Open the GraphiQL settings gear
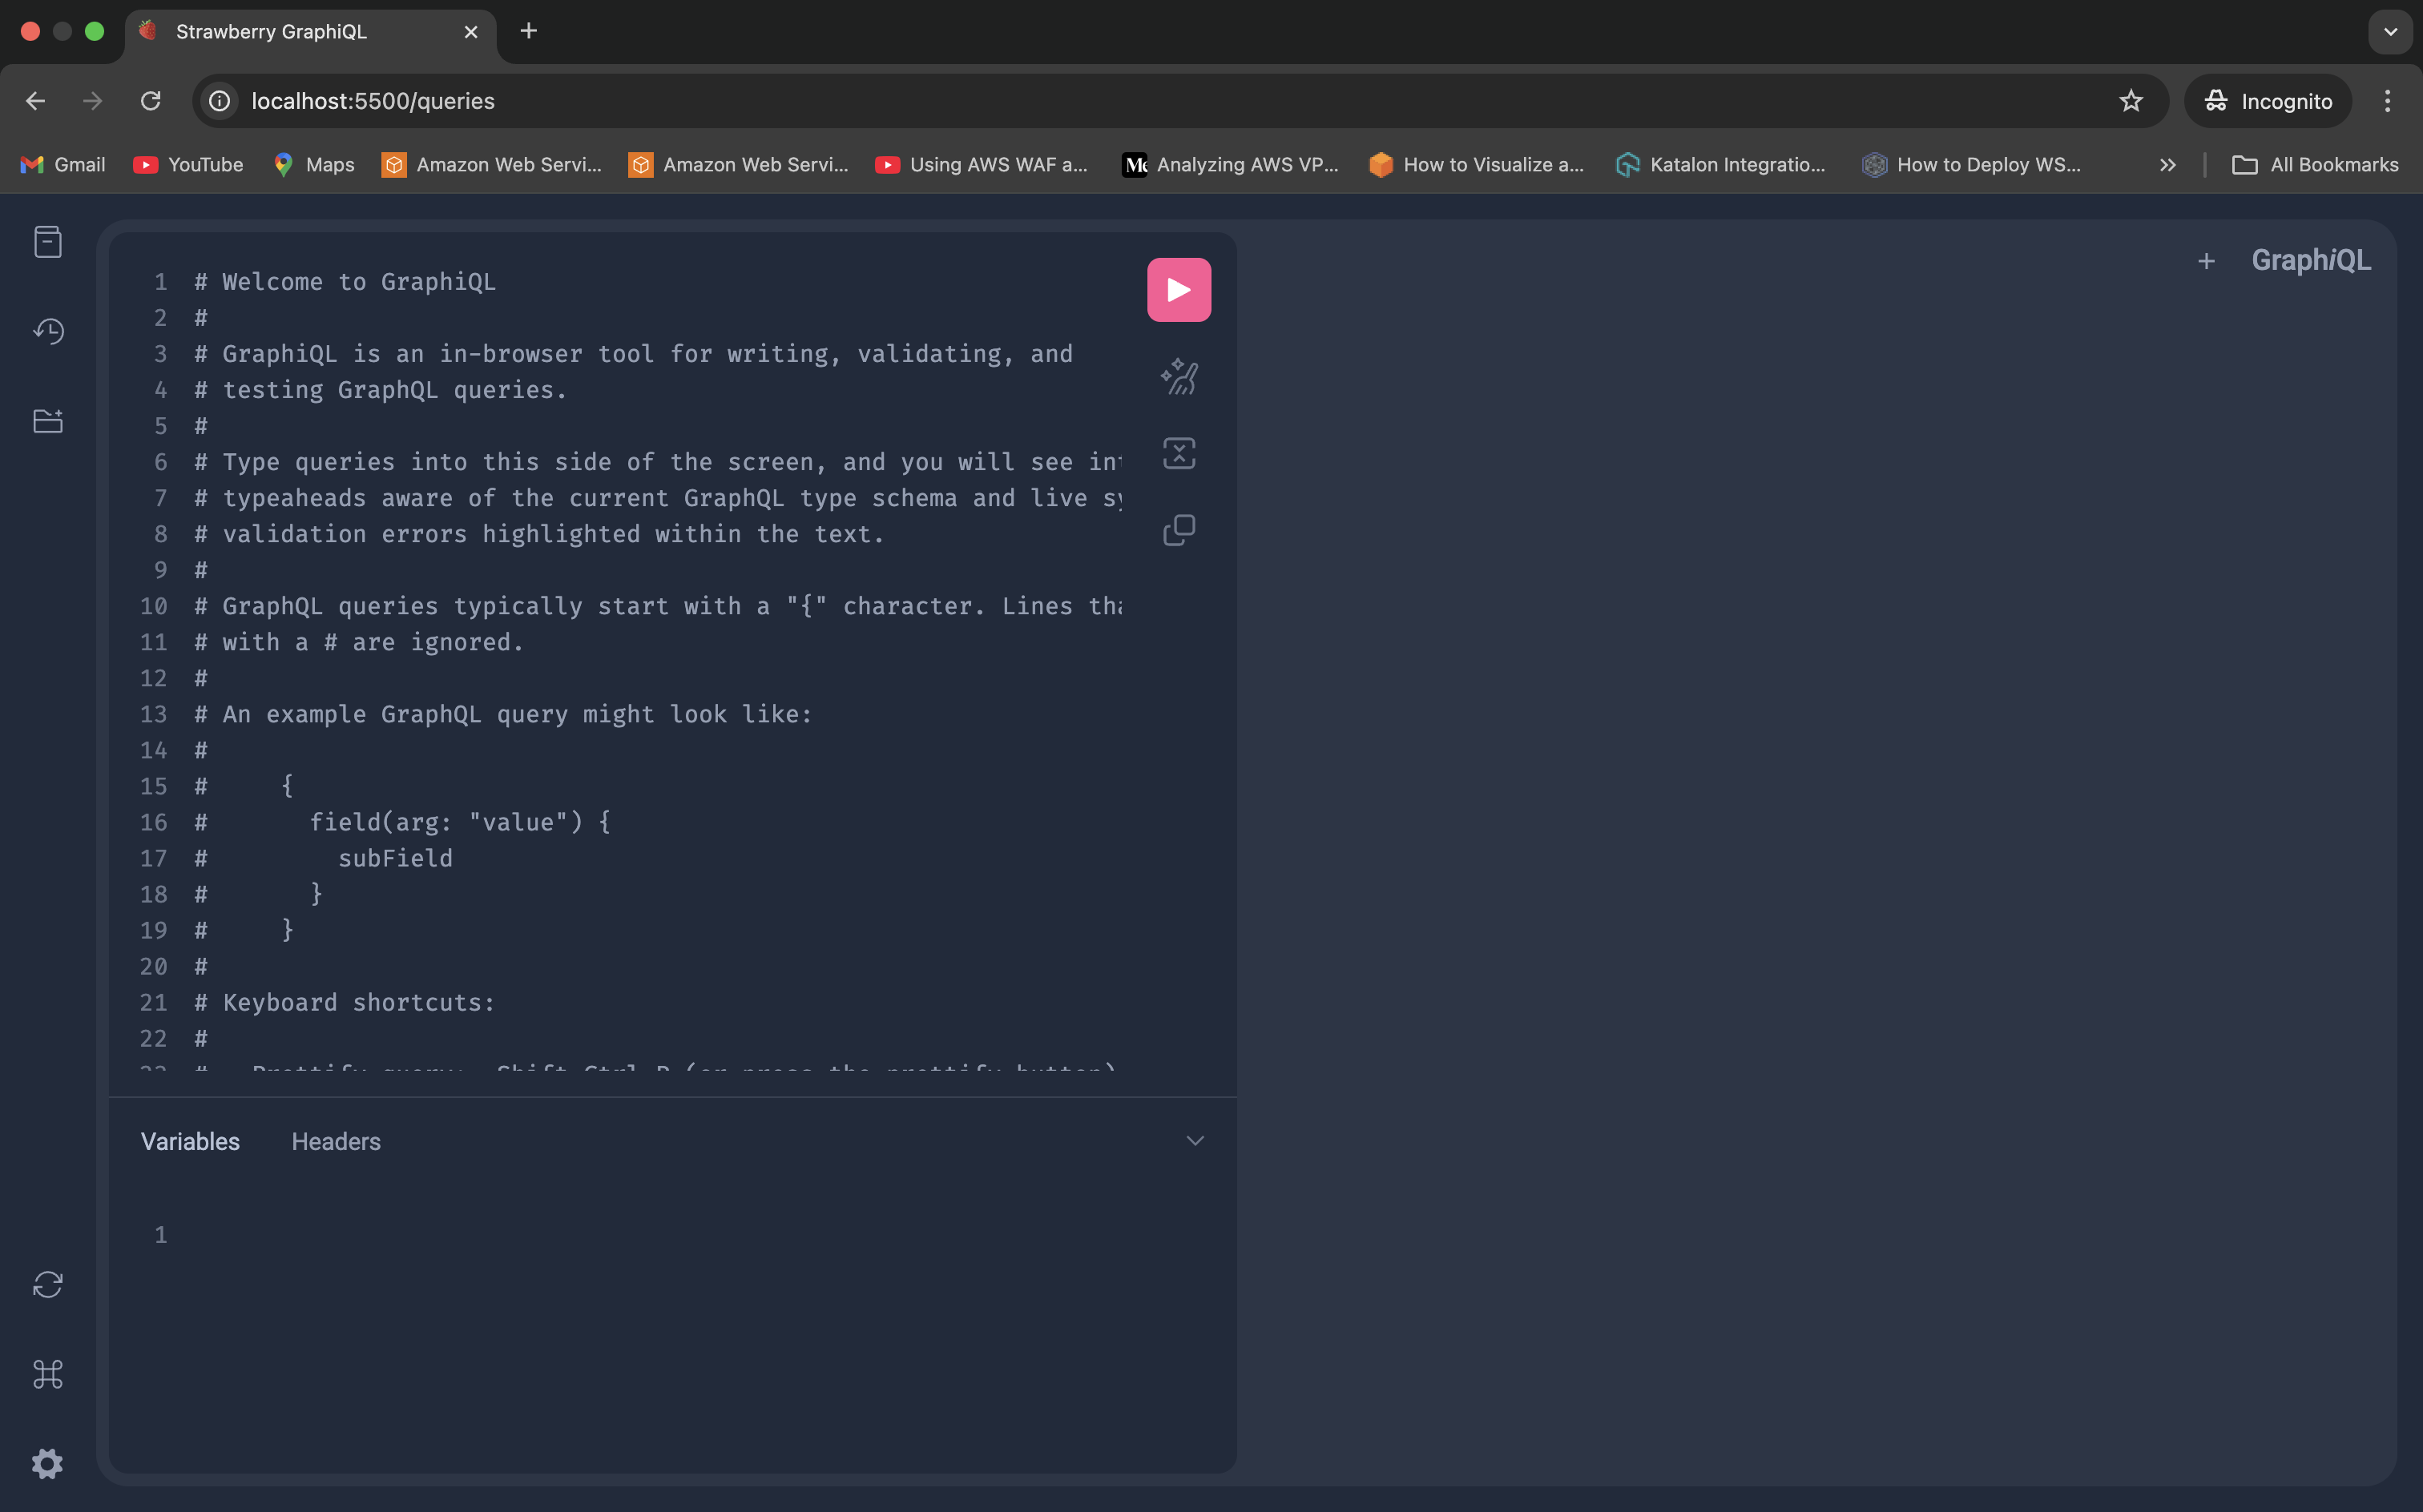The width and height of the screenshot is (2423, 1512). coord(48,1464)
